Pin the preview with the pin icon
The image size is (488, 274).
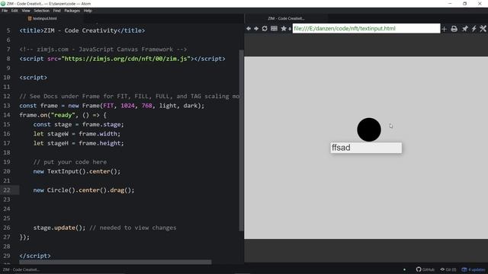464,29
